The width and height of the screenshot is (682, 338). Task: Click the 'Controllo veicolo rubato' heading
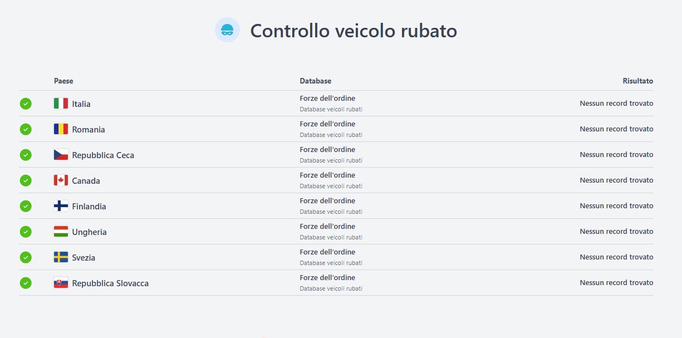point(354,31)
